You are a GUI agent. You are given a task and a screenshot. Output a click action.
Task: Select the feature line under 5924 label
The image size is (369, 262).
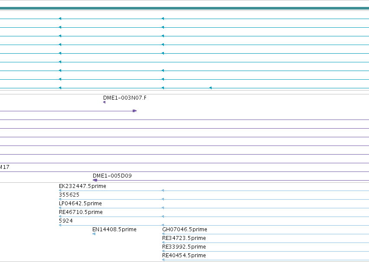pyautogui.click(x=214, y=225)
